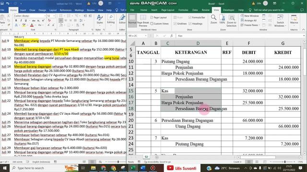Align text left in Word
Viewport: 307px width, 172px height.
pyautogui.click(x=61, y=21)
